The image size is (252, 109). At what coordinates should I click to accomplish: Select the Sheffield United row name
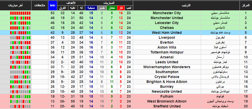click(167, 106)
